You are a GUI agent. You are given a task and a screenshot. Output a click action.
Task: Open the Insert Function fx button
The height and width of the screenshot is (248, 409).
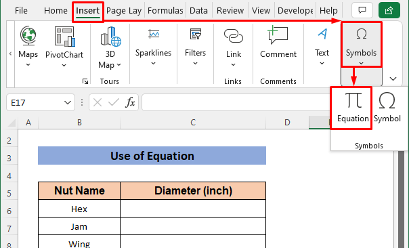(x=130, y=102)
